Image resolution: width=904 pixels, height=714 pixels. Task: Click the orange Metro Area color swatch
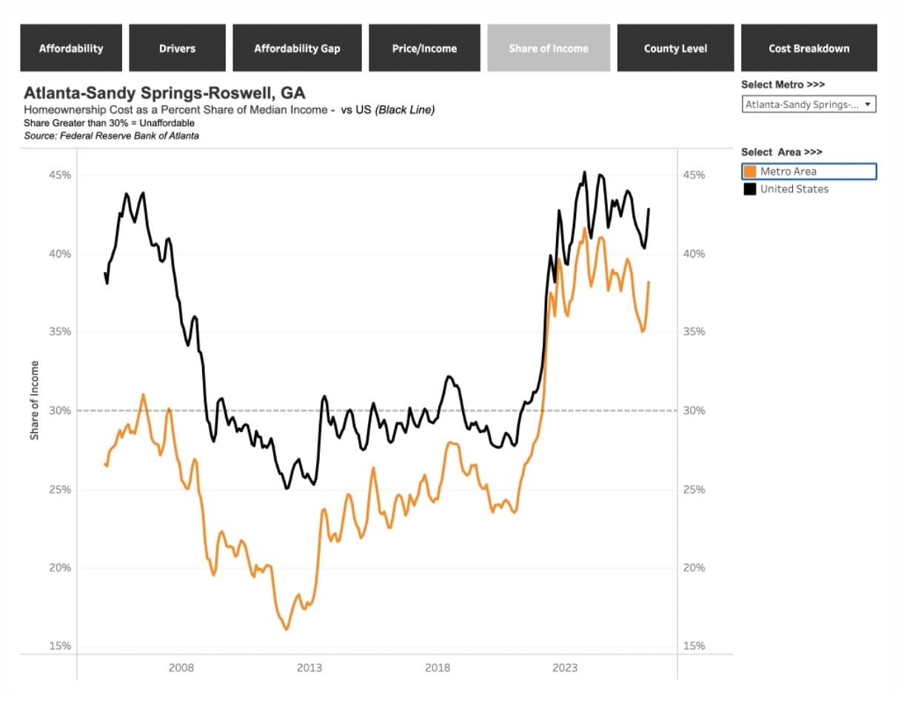pyautogui.click(x=750, y=172)
